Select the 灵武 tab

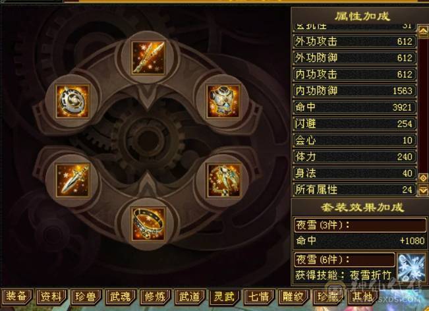pos(224,297)
